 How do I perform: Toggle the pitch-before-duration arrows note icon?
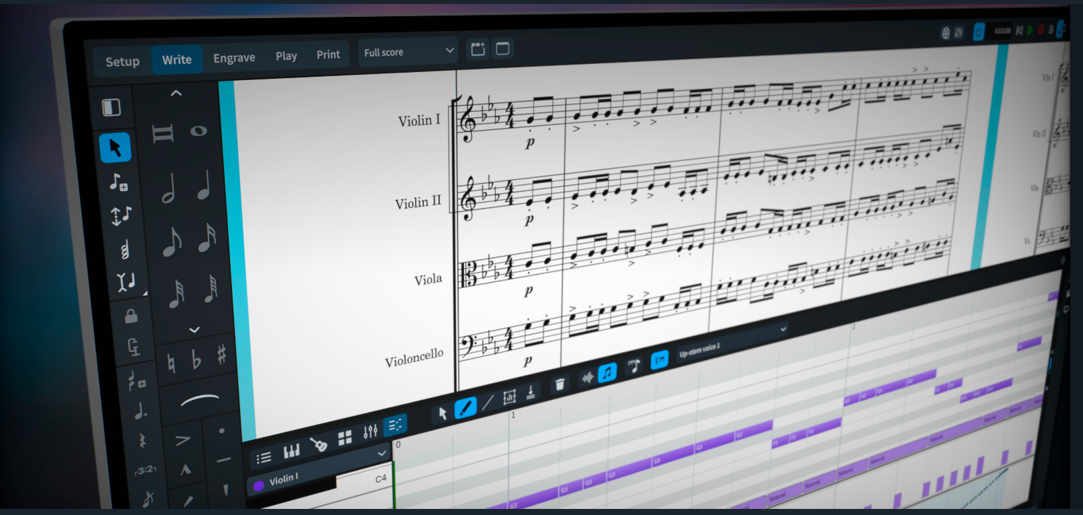pos(121,215)
